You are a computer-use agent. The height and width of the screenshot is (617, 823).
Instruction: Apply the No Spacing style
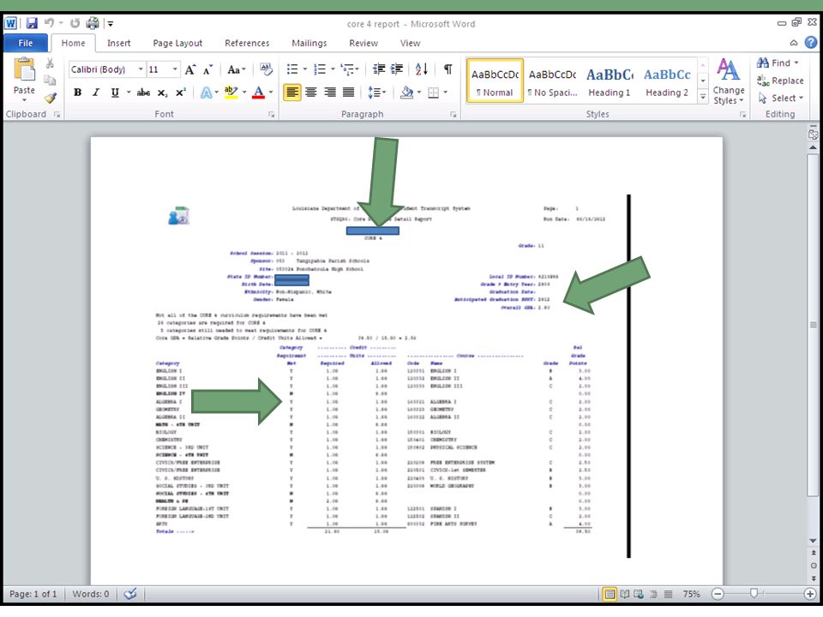(x=552, y=81)
